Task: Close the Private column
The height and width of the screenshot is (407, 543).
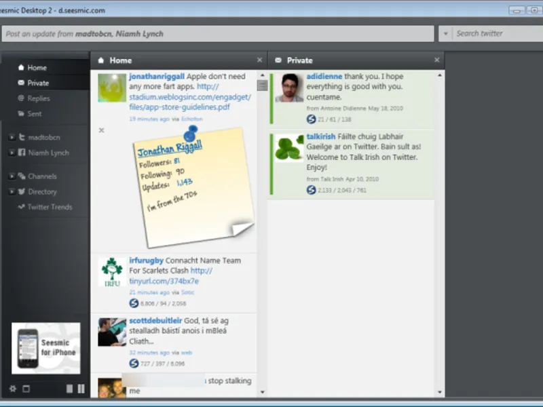Action: point(437,60)
